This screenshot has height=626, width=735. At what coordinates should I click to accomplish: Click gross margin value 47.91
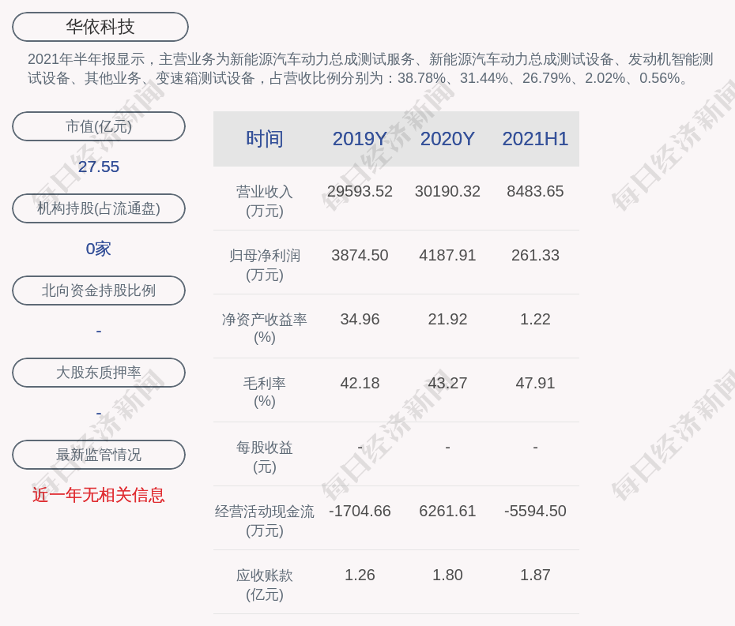click(x=535, y=383)
